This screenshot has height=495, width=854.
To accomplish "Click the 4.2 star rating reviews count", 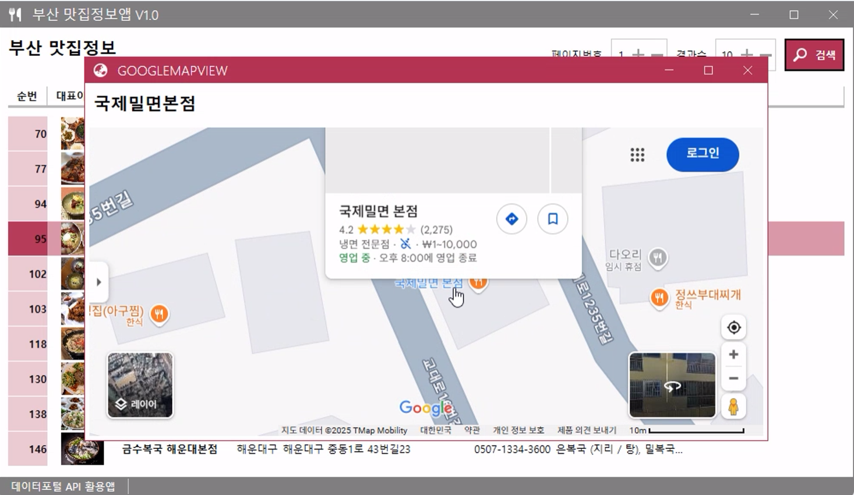I will pyautogui.click(x=436, y=229).
